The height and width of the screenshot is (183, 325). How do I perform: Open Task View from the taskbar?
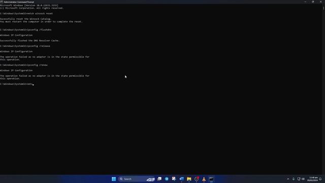pos(159,179)
